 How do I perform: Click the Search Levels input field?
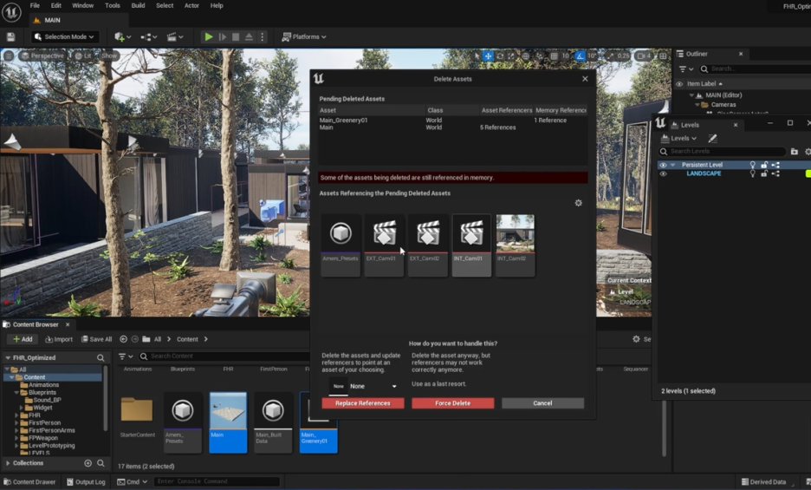pos(722,151)
